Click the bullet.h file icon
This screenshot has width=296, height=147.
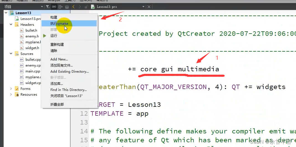tap(22, 31)
